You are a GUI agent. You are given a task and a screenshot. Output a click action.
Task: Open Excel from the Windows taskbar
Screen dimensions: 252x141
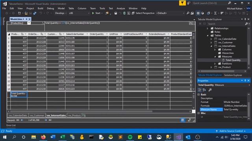(x=63, y=137)
